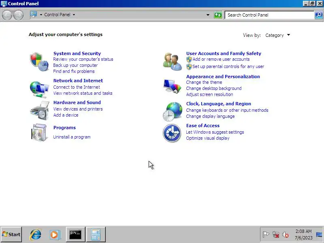Open the network status tray icon

(x=276, y=234)
